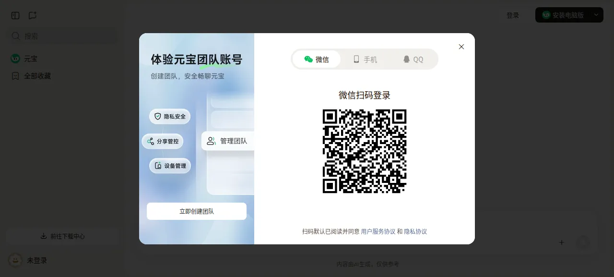Click the search magnifier icon
614x277 pixels.
pyautogui.click(x=16, y=36)
